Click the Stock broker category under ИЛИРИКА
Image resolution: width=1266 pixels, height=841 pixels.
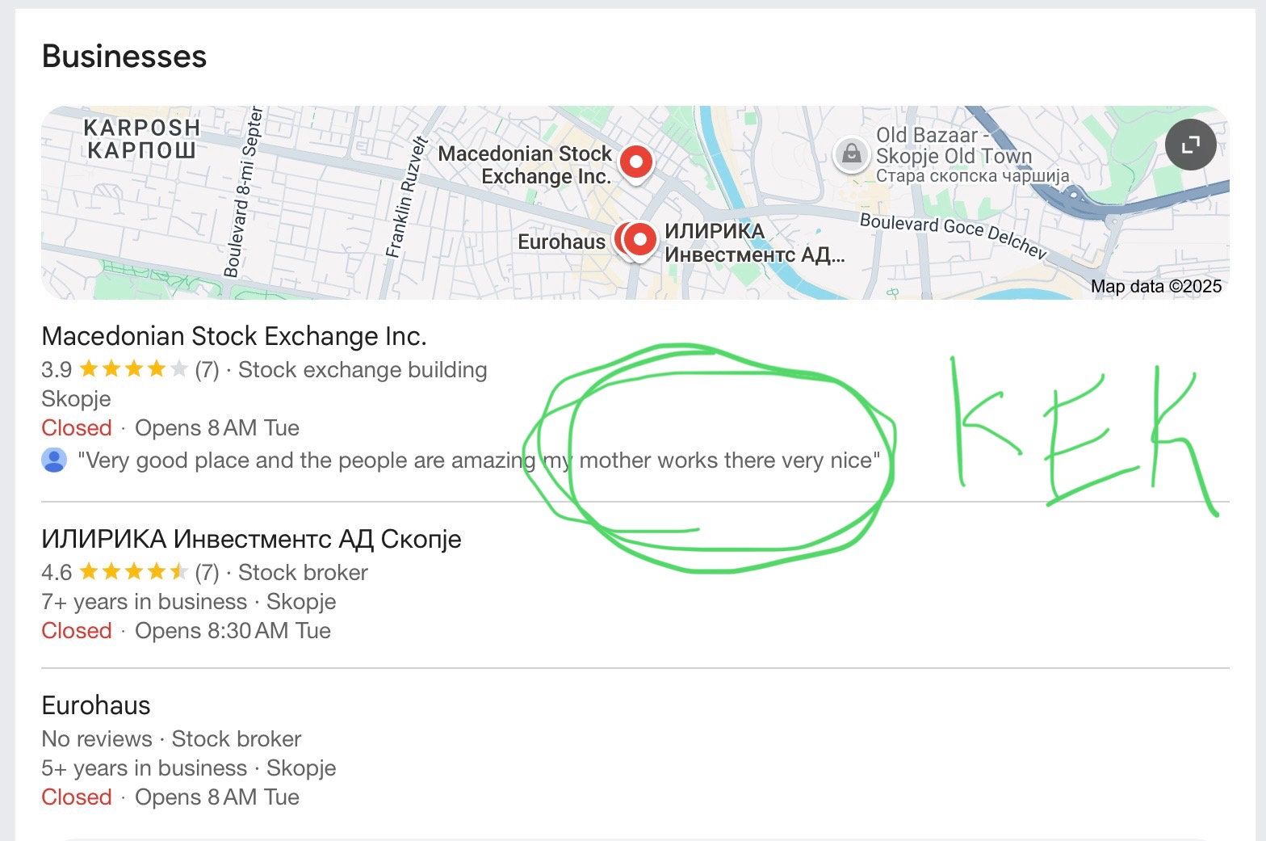point(303,573)
